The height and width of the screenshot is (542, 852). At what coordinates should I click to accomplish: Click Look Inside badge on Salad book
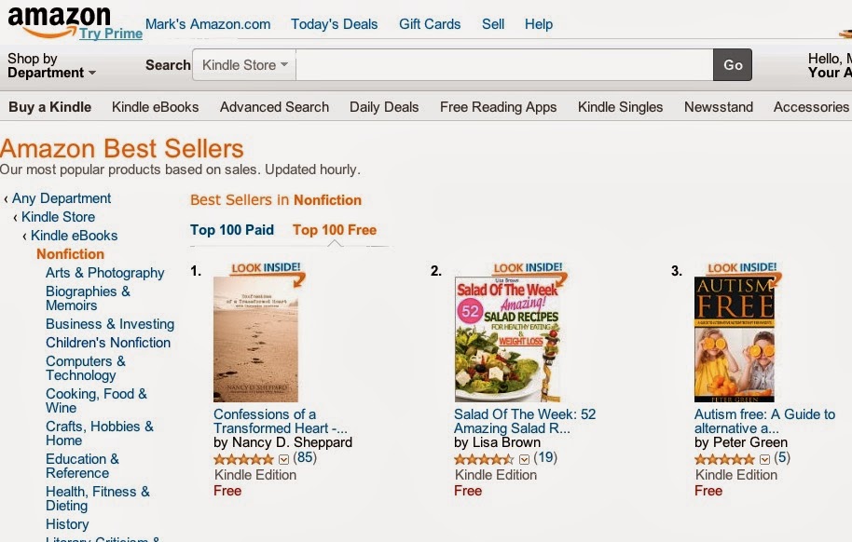click(x=528, y=269)
